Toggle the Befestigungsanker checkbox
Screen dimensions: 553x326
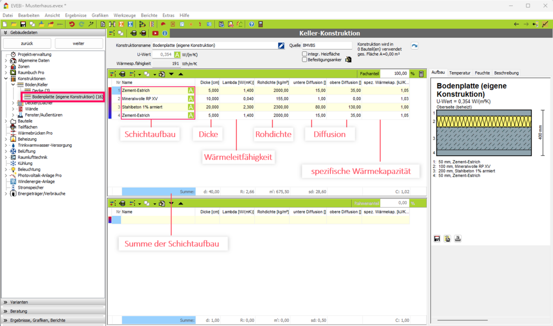click(x=305, y=60)
